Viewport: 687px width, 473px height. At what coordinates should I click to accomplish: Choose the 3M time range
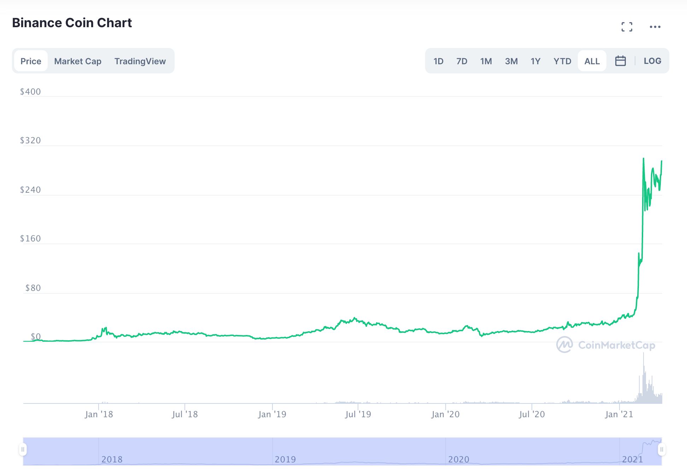coord(511,61)
